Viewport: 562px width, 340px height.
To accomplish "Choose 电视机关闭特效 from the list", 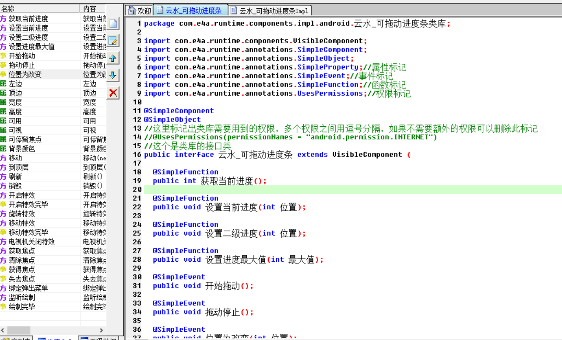I will (32, 242).
